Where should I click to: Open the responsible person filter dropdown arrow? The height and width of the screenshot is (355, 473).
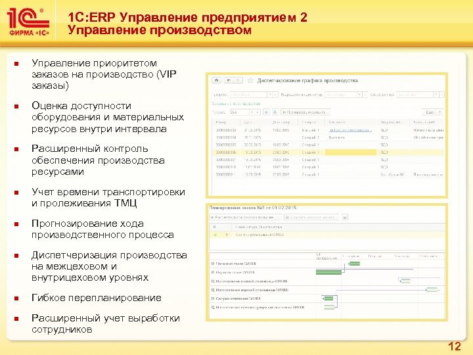point(436,95)
